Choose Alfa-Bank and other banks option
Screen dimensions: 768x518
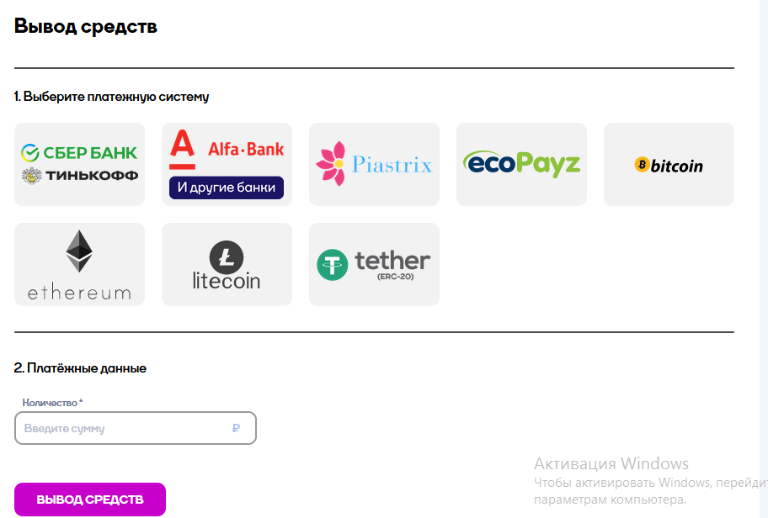coord(227,164)
